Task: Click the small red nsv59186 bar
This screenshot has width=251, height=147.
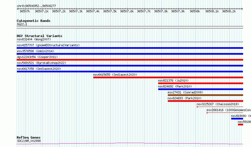Action: 241,125
